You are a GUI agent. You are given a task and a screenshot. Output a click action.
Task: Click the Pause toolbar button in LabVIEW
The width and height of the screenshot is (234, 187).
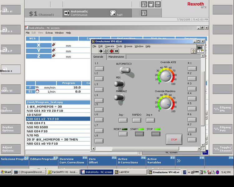click(117, 51)
